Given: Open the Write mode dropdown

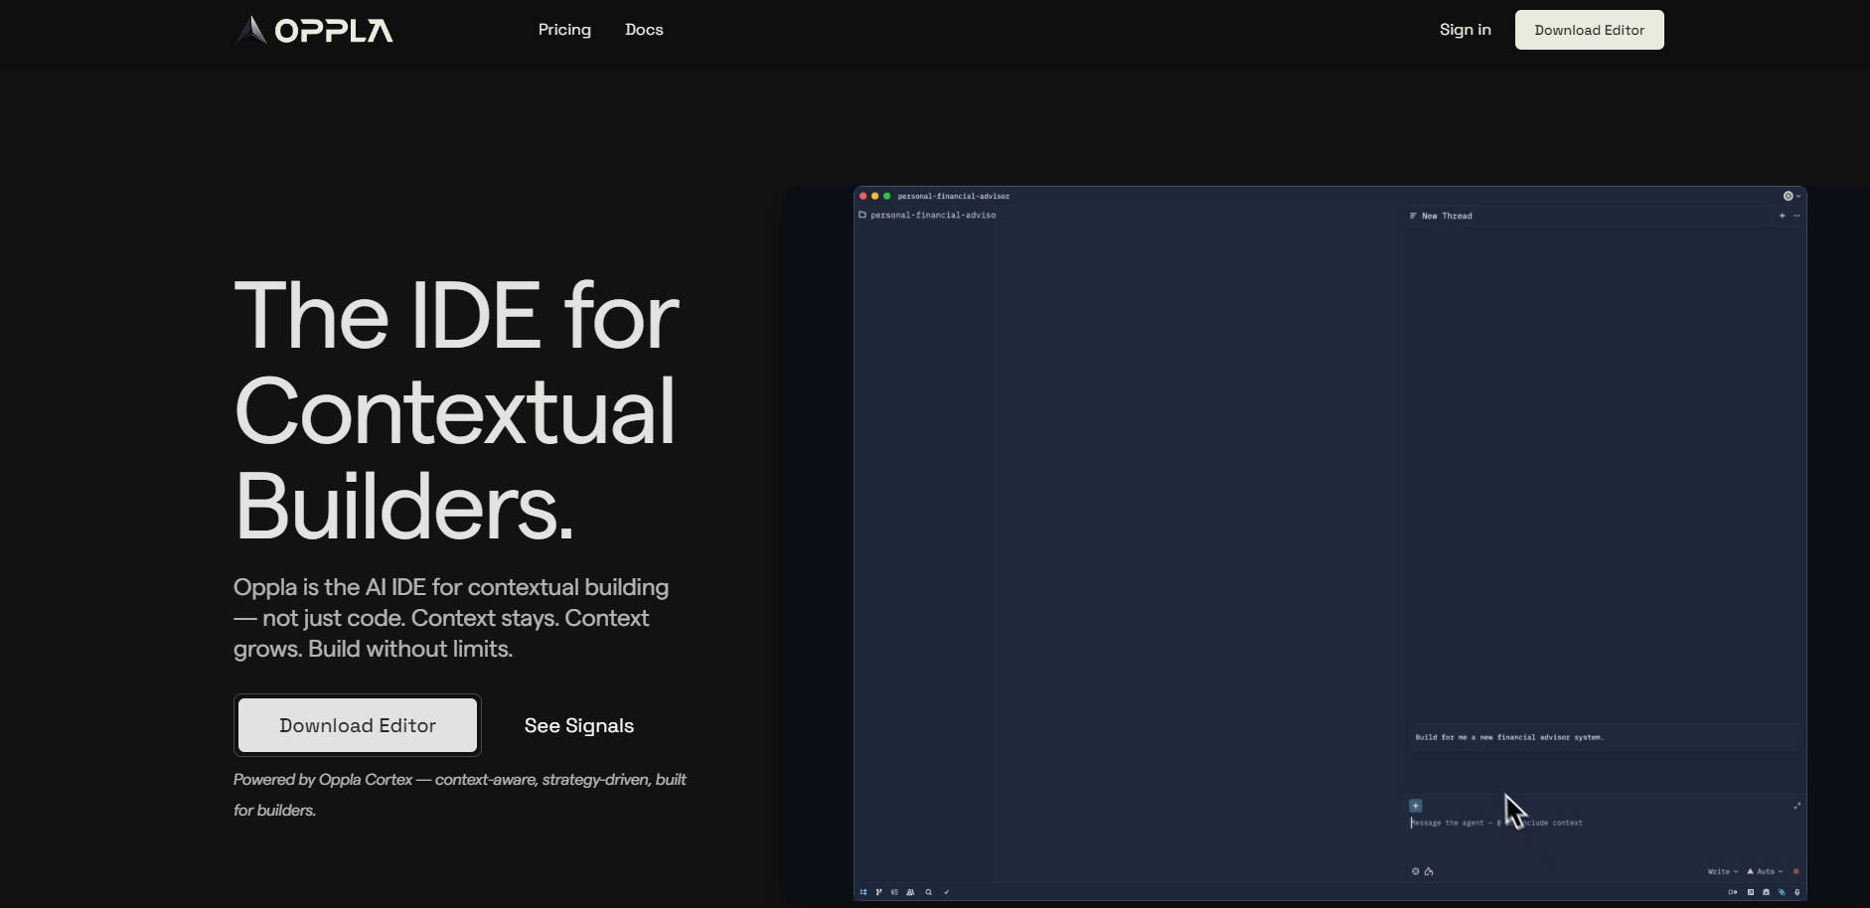Looking at the screenshot, I should 1722,871.
